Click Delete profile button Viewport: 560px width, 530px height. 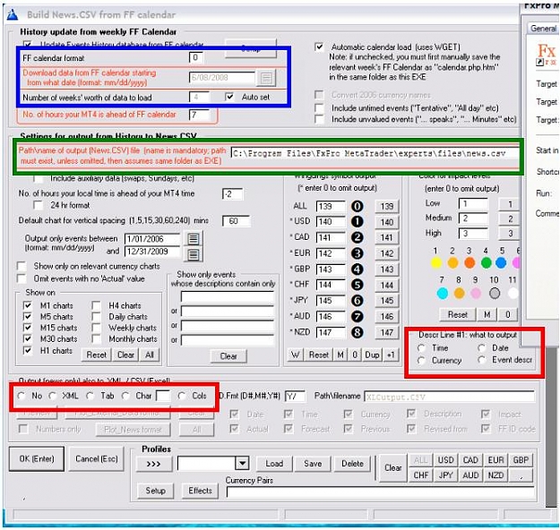coord(352,464)
